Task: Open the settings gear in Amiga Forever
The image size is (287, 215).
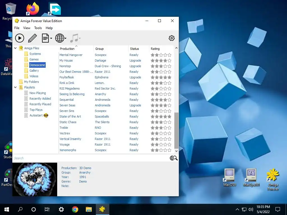Action: [x=172, y=38]
